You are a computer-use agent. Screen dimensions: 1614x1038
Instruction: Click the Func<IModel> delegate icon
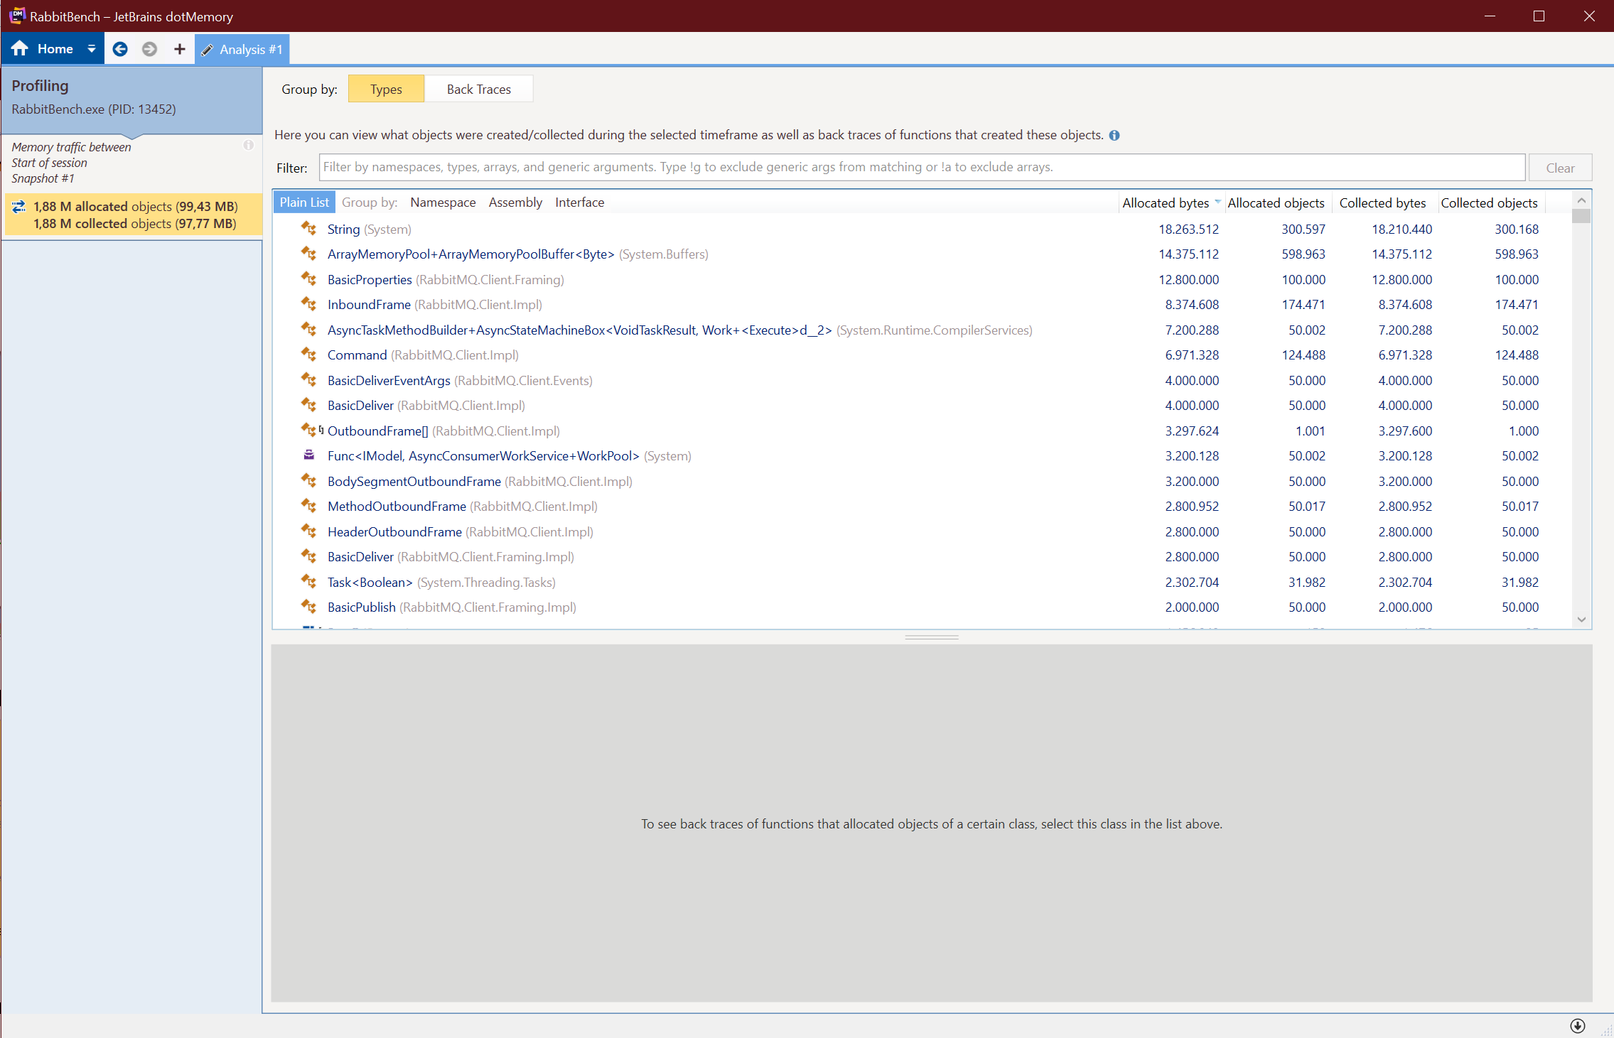[308, 455]
